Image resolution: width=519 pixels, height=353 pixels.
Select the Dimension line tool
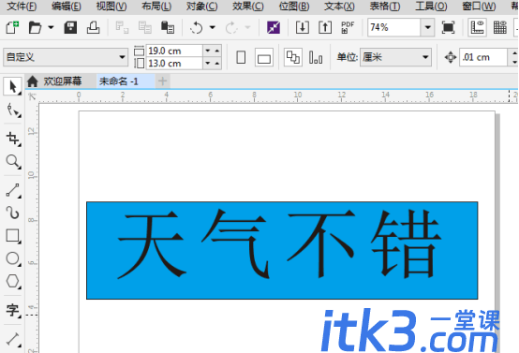pyautogui.click(x=13, y=339)
